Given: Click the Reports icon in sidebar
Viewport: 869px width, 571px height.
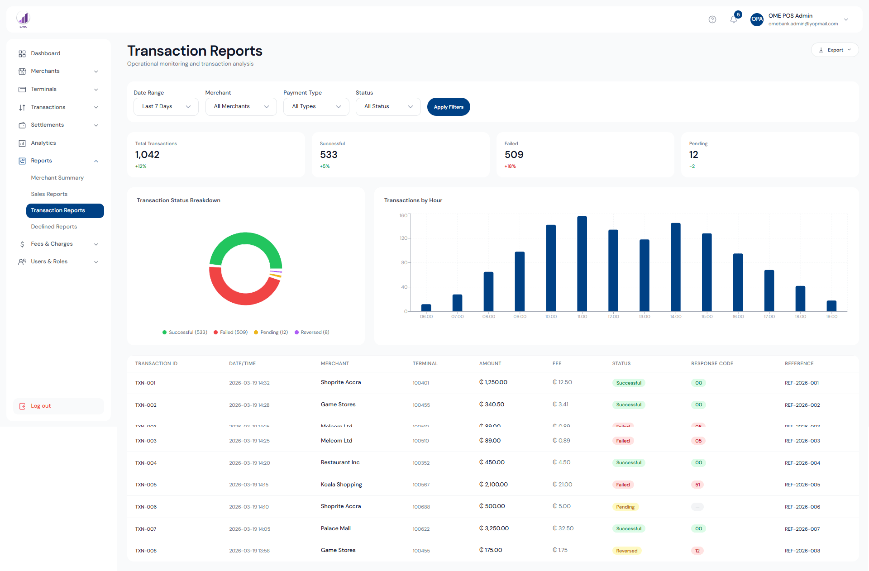Looking at the screenshot, I should [22, 161].
